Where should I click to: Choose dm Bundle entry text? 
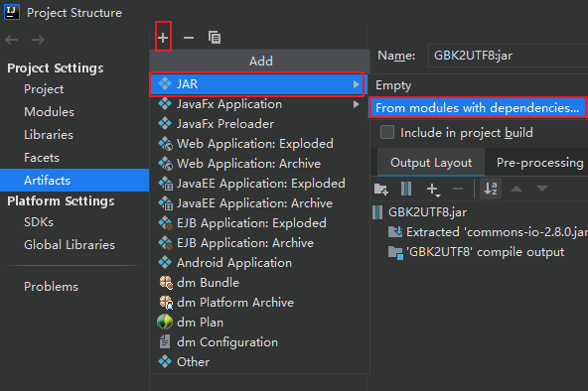tap(208, 283)
